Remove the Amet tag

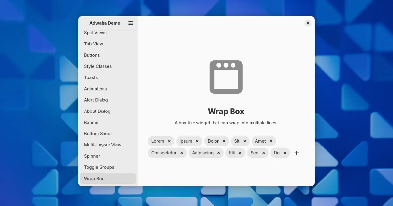pyautogui.click(x=271, y=141)
